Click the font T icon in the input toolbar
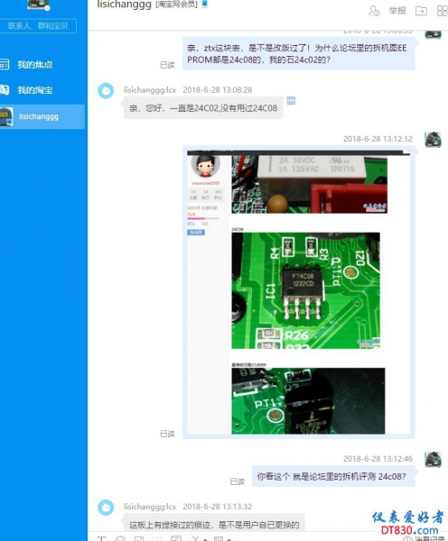Image resolution: width=448 pixels, height=541 pixels. 101,538
